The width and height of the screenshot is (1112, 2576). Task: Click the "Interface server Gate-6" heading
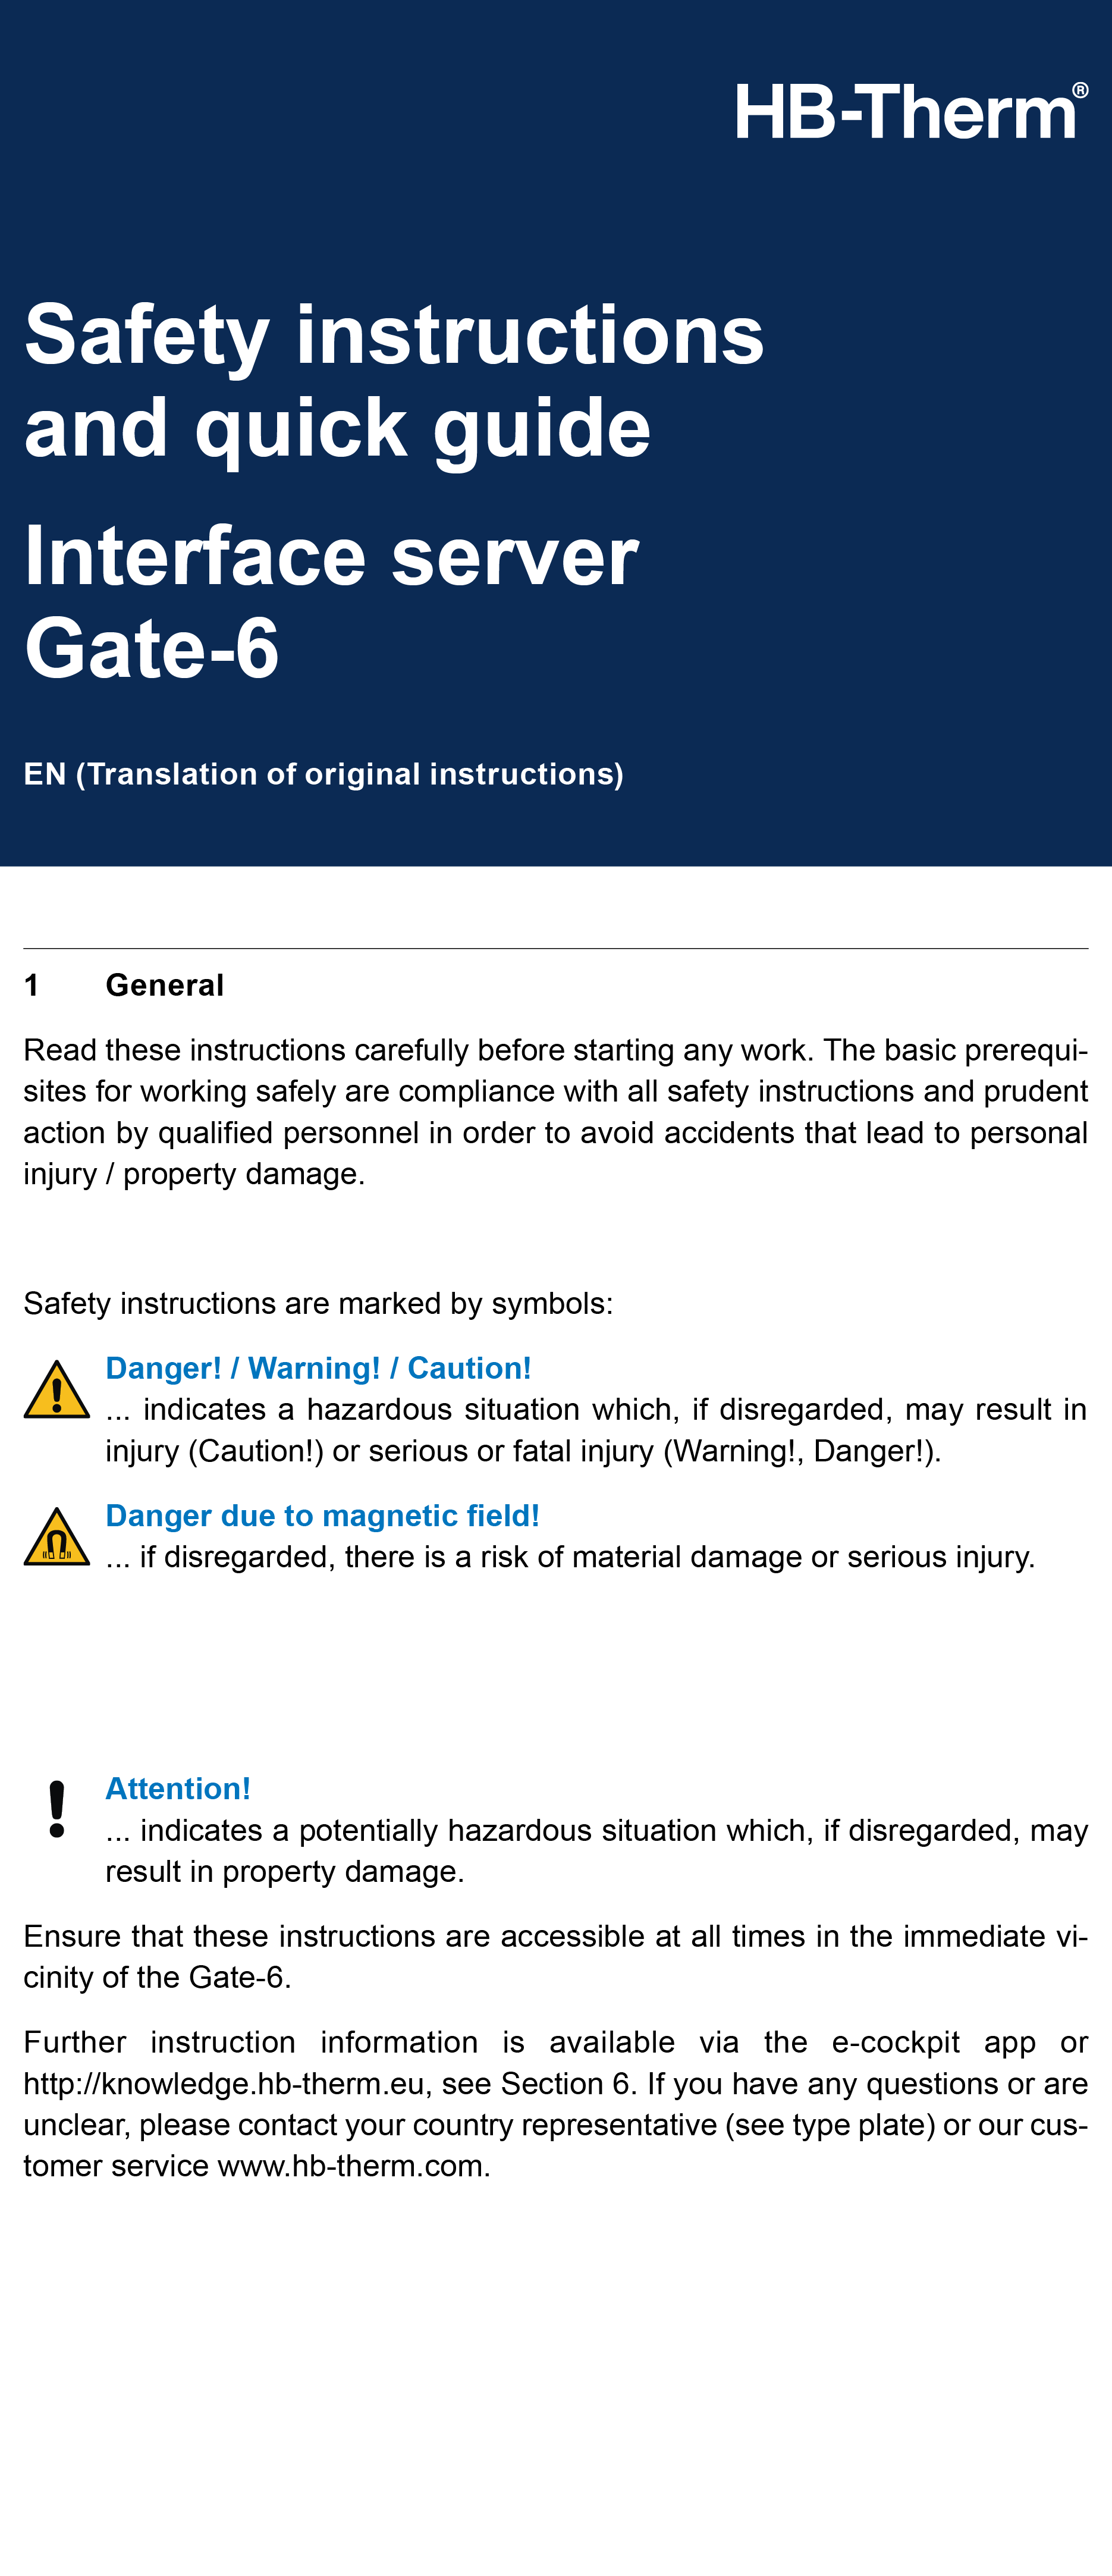330,602
